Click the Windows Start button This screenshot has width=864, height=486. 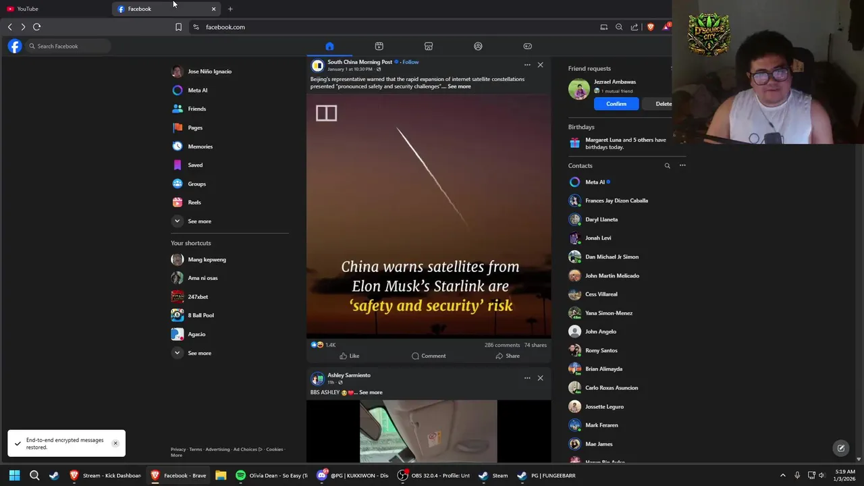tap(14, 475)
